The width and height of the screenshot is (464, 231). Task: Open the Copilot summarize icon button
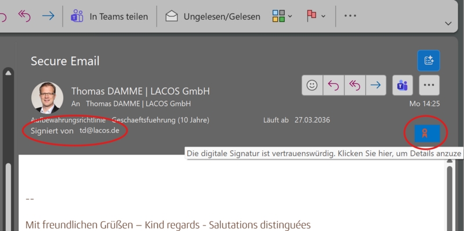click(x=429, y=61)
